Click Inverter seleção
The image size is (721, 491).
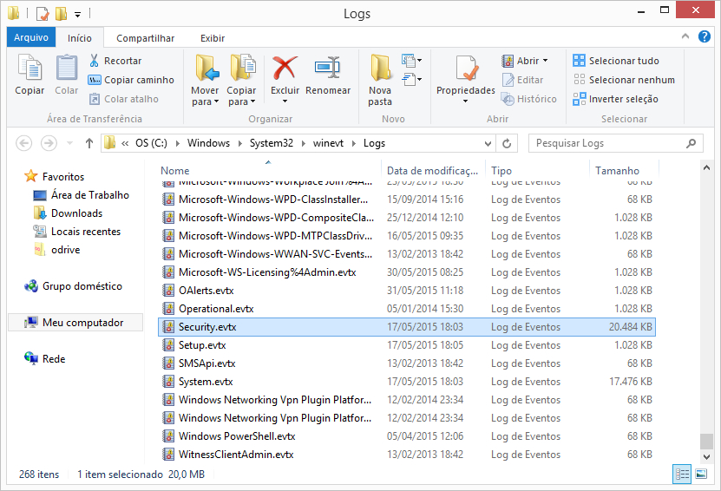[x=615, y=99]
